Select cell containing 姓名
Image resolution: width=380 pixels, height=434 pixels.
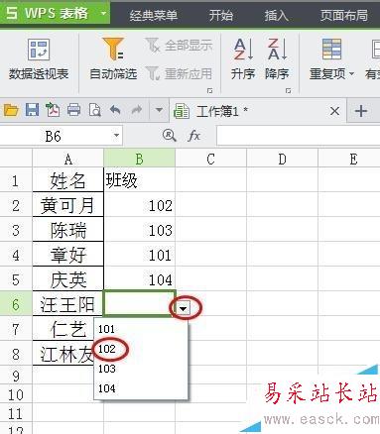coord(68,179)
